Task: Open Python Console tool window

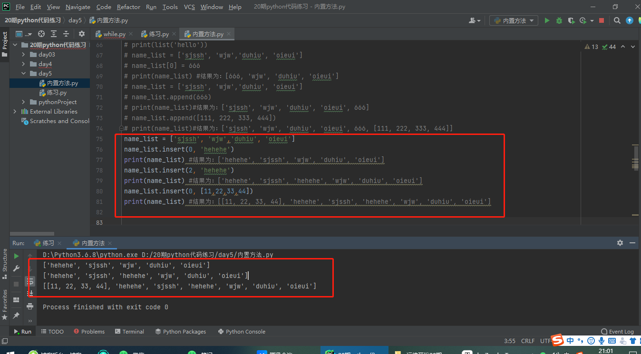Action: (x=242, y=332)
